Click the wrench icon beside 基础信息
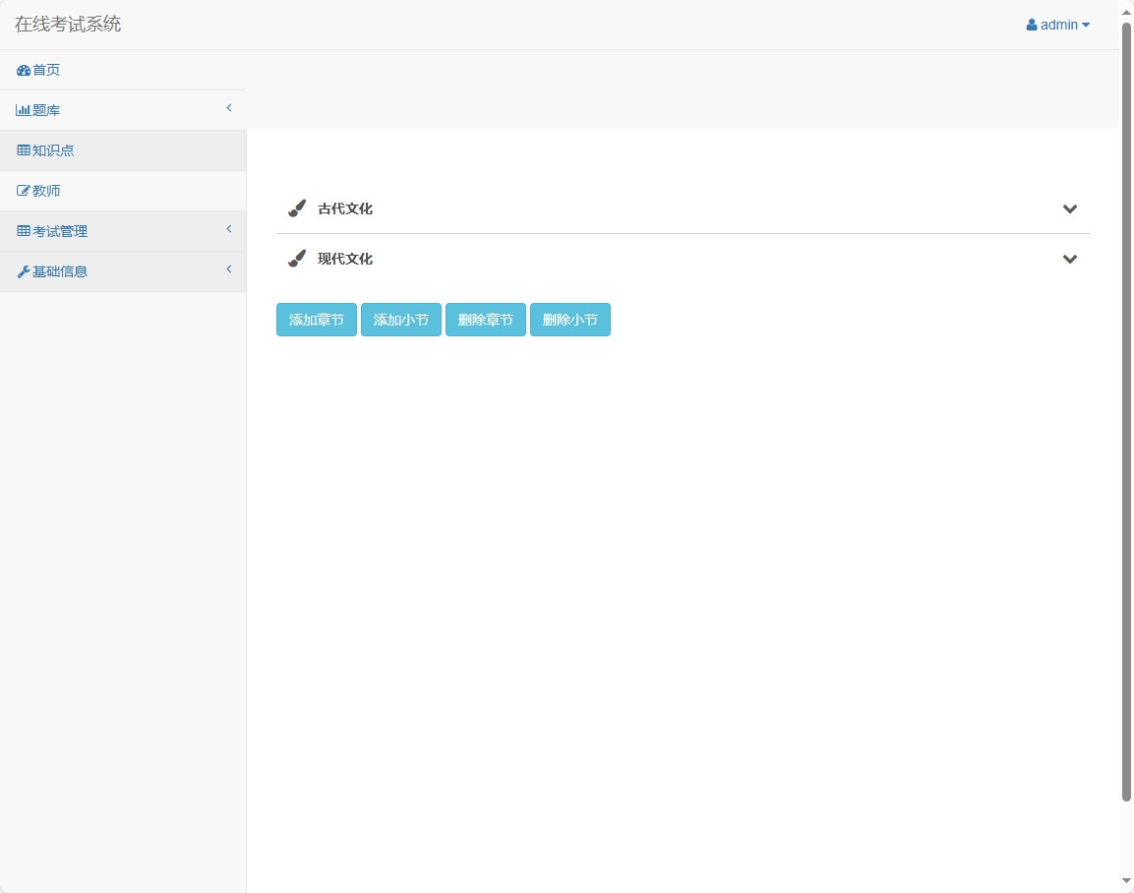 click(24, 271)
